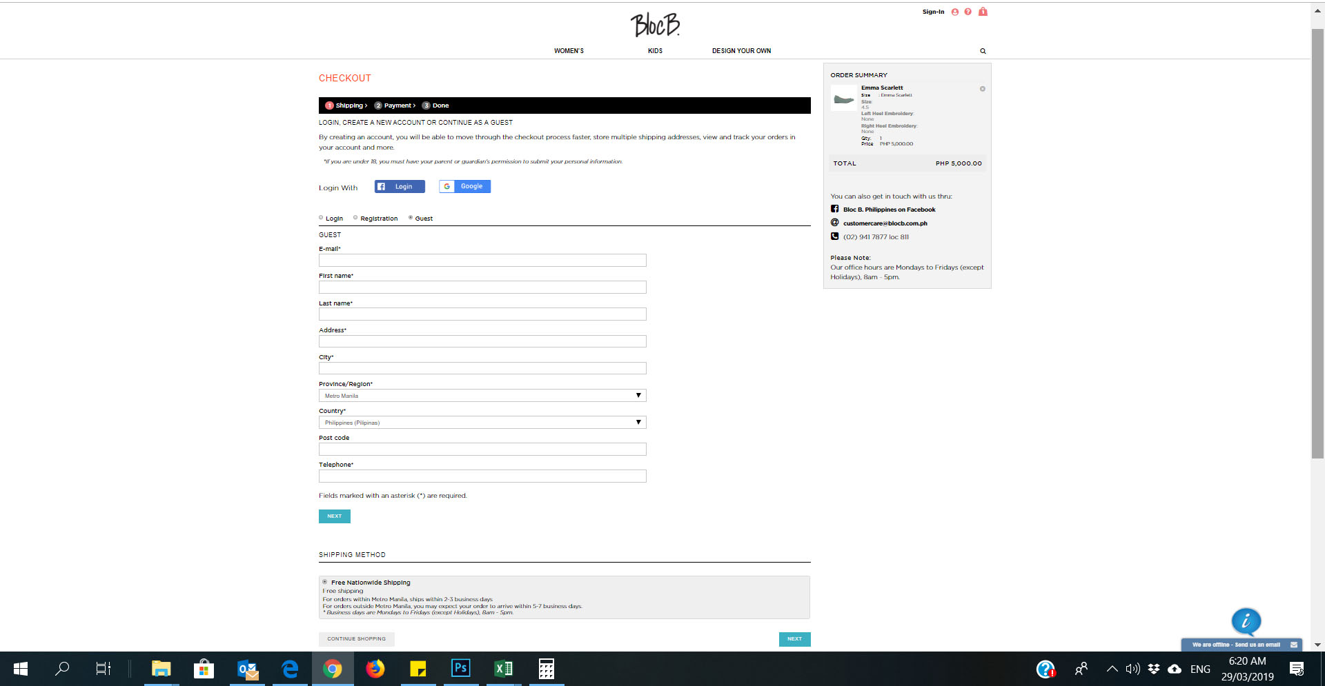Focus the First name input field

pos(482,287)
